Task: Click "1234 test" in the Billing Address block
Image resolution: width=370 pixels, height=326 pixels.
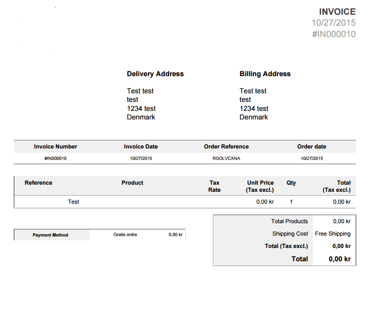Action: [x=254, y=109]
